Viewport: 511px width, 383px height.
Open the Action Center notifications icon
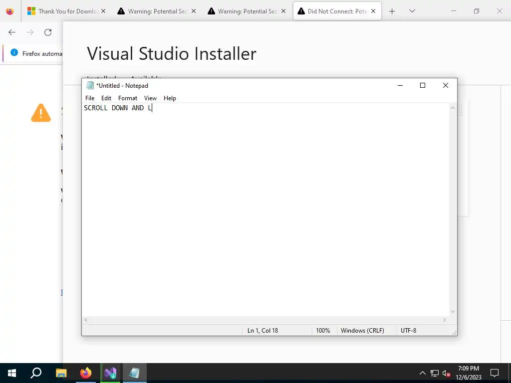pos(495,373)
